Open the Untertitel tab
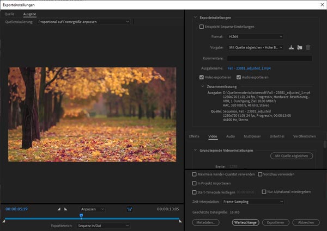This screenshot has height=231, width=327. [x=277, y=136]
